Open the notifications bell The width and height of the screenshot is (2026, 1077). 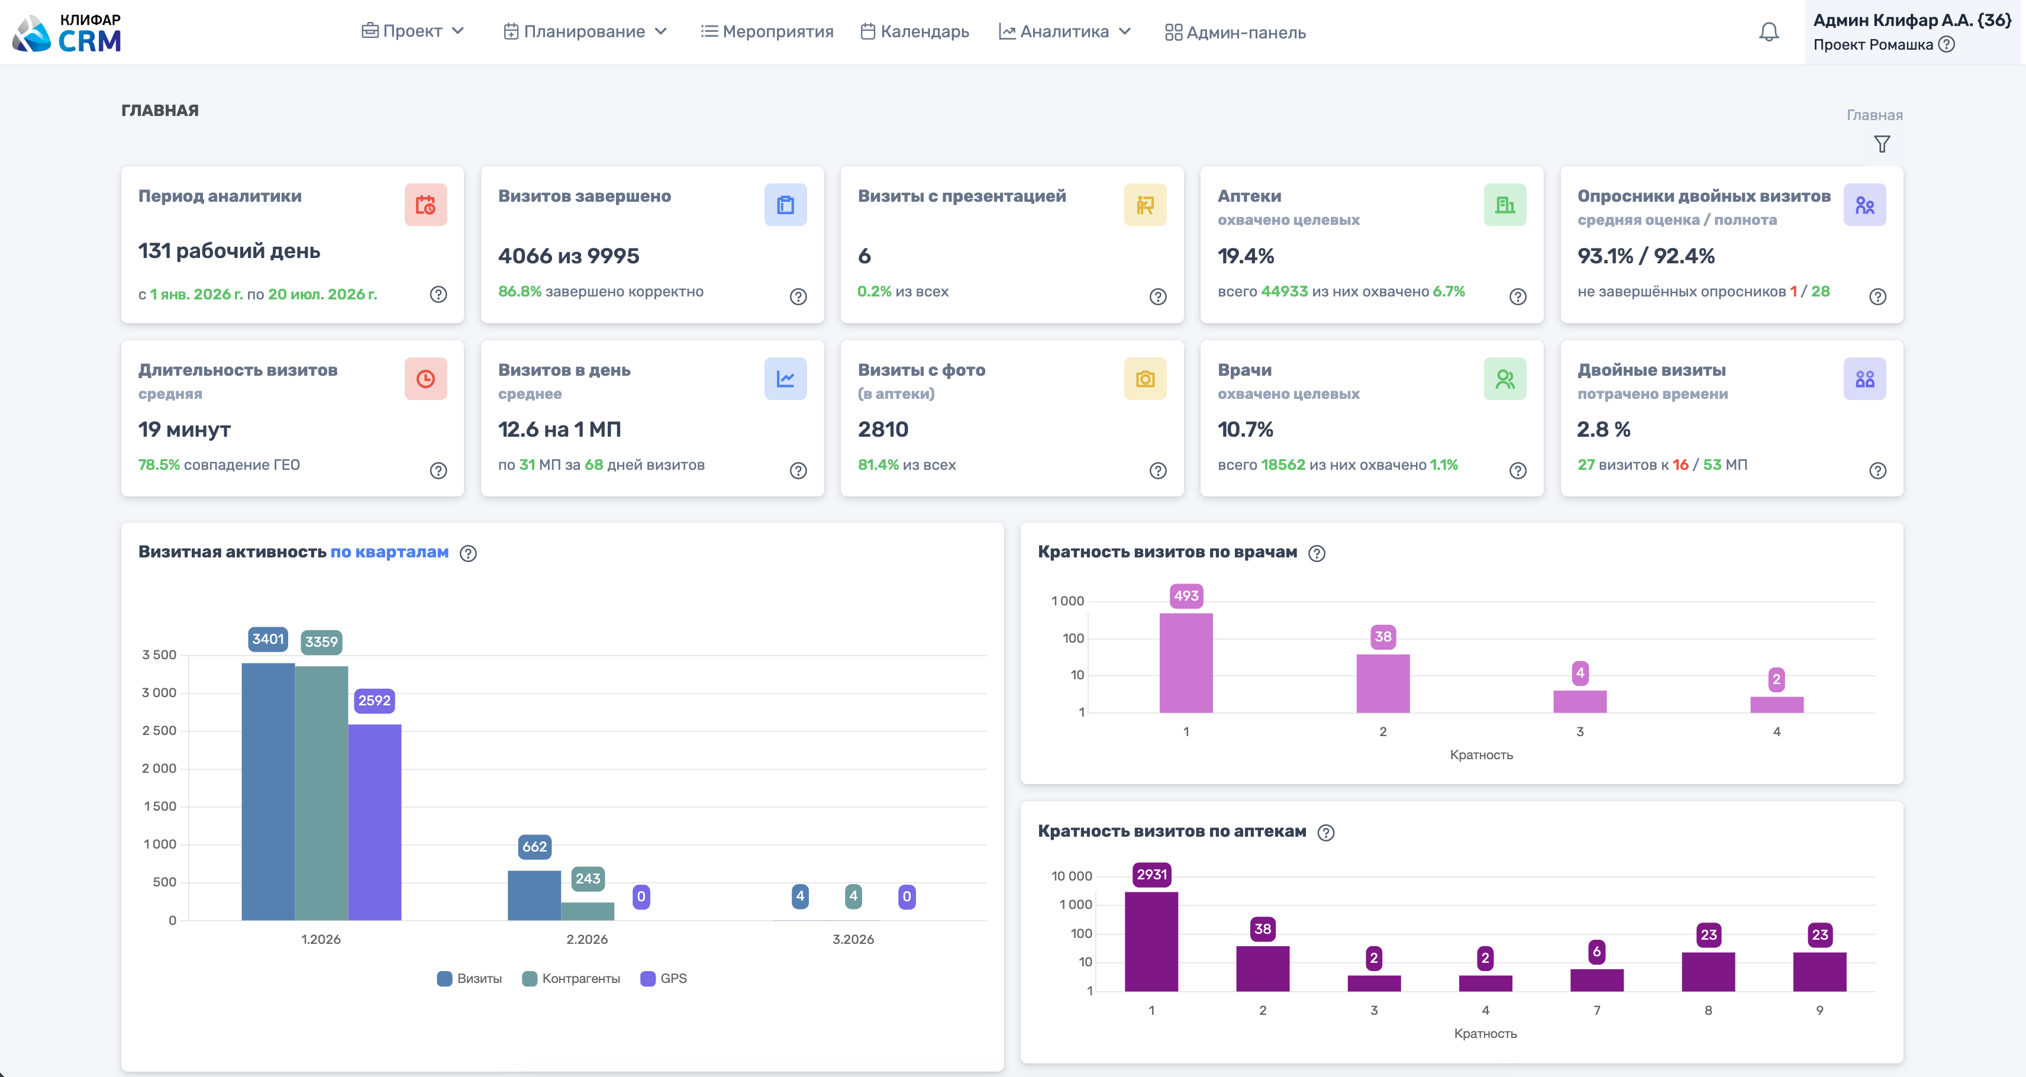(1769, 31)
